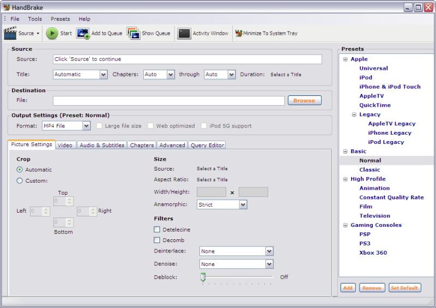Open the Deinterlace dropdown
436x308 pixels.
pyautogui.click(x=269, y=251)
